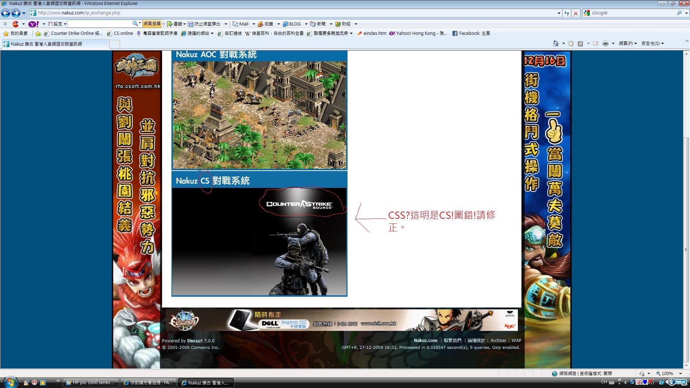This screenshot has height=388, width=690.
Task: Open Yahoo! Hong Kong favorite
Action: (418, 33)
